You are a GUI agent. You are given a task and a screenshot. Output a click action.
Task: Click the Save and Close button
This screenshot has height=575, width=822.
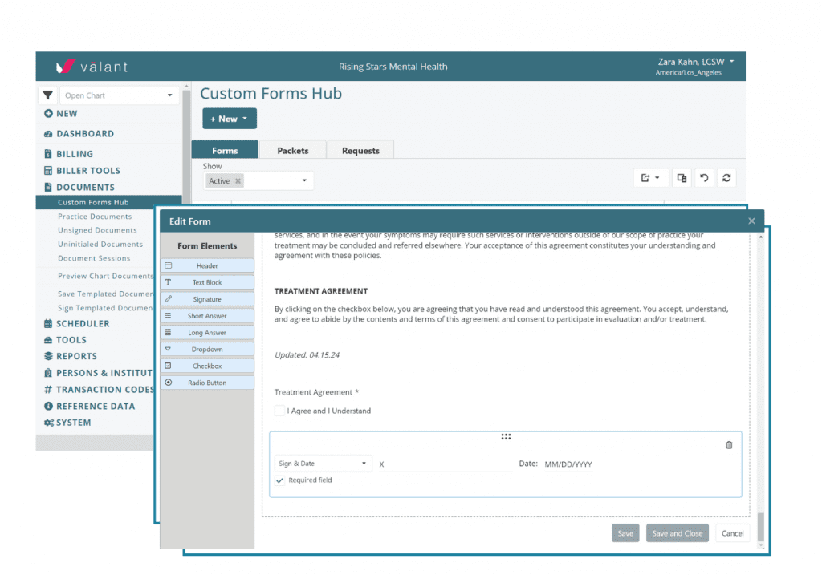677,532
